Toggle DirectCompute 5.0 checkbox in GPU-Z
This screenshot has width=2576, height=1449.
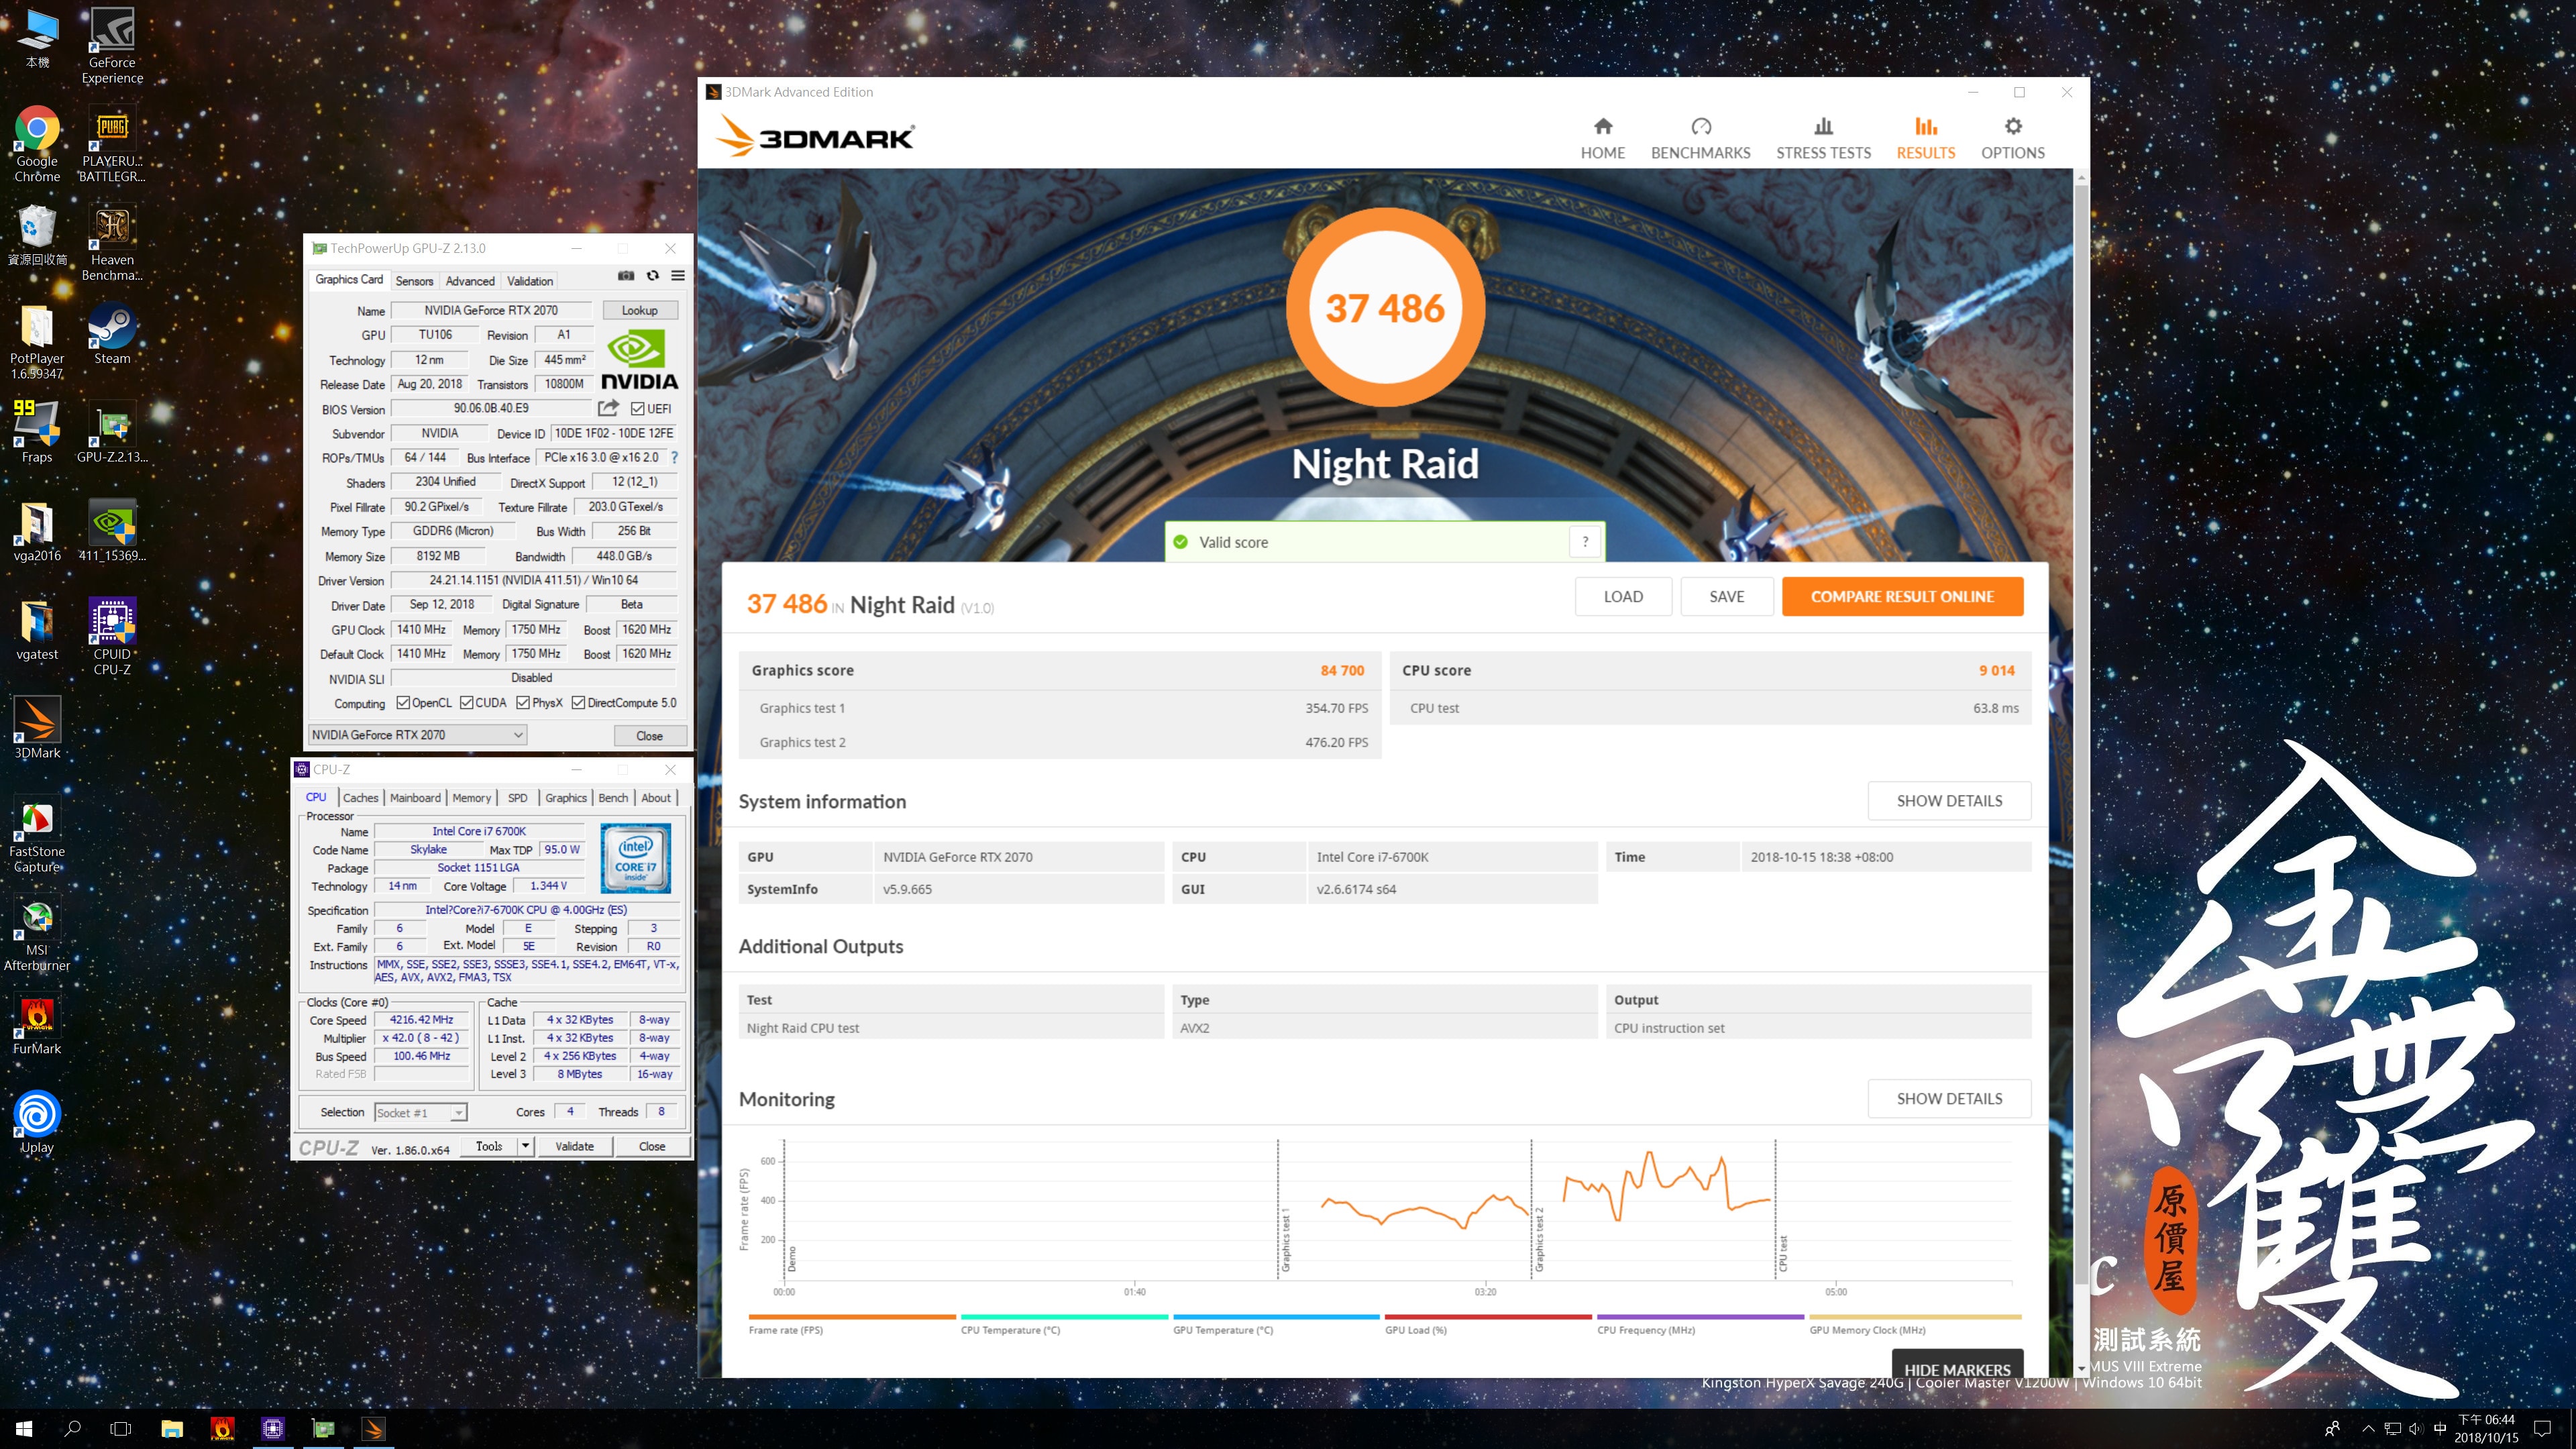(578, 703)
